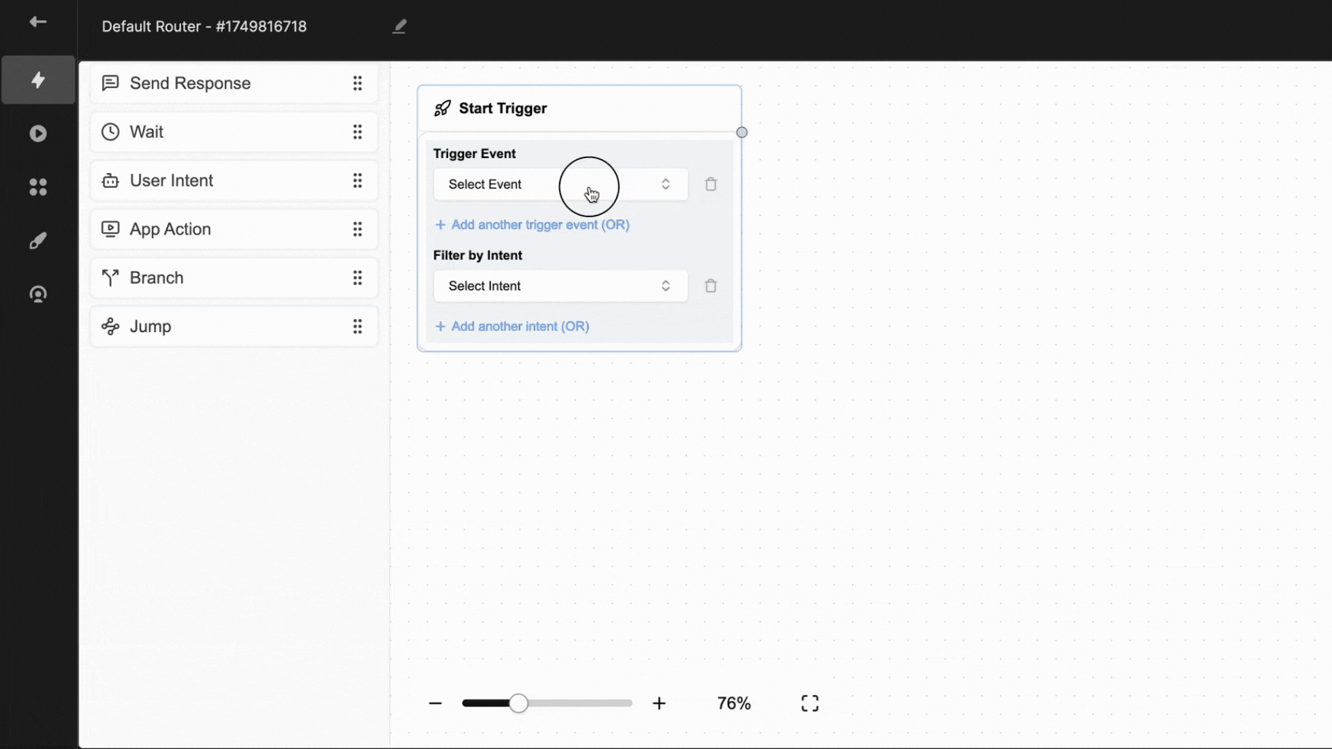Click the trash icon beside Select Intent
1332x749 pixels.
(710, 285)
